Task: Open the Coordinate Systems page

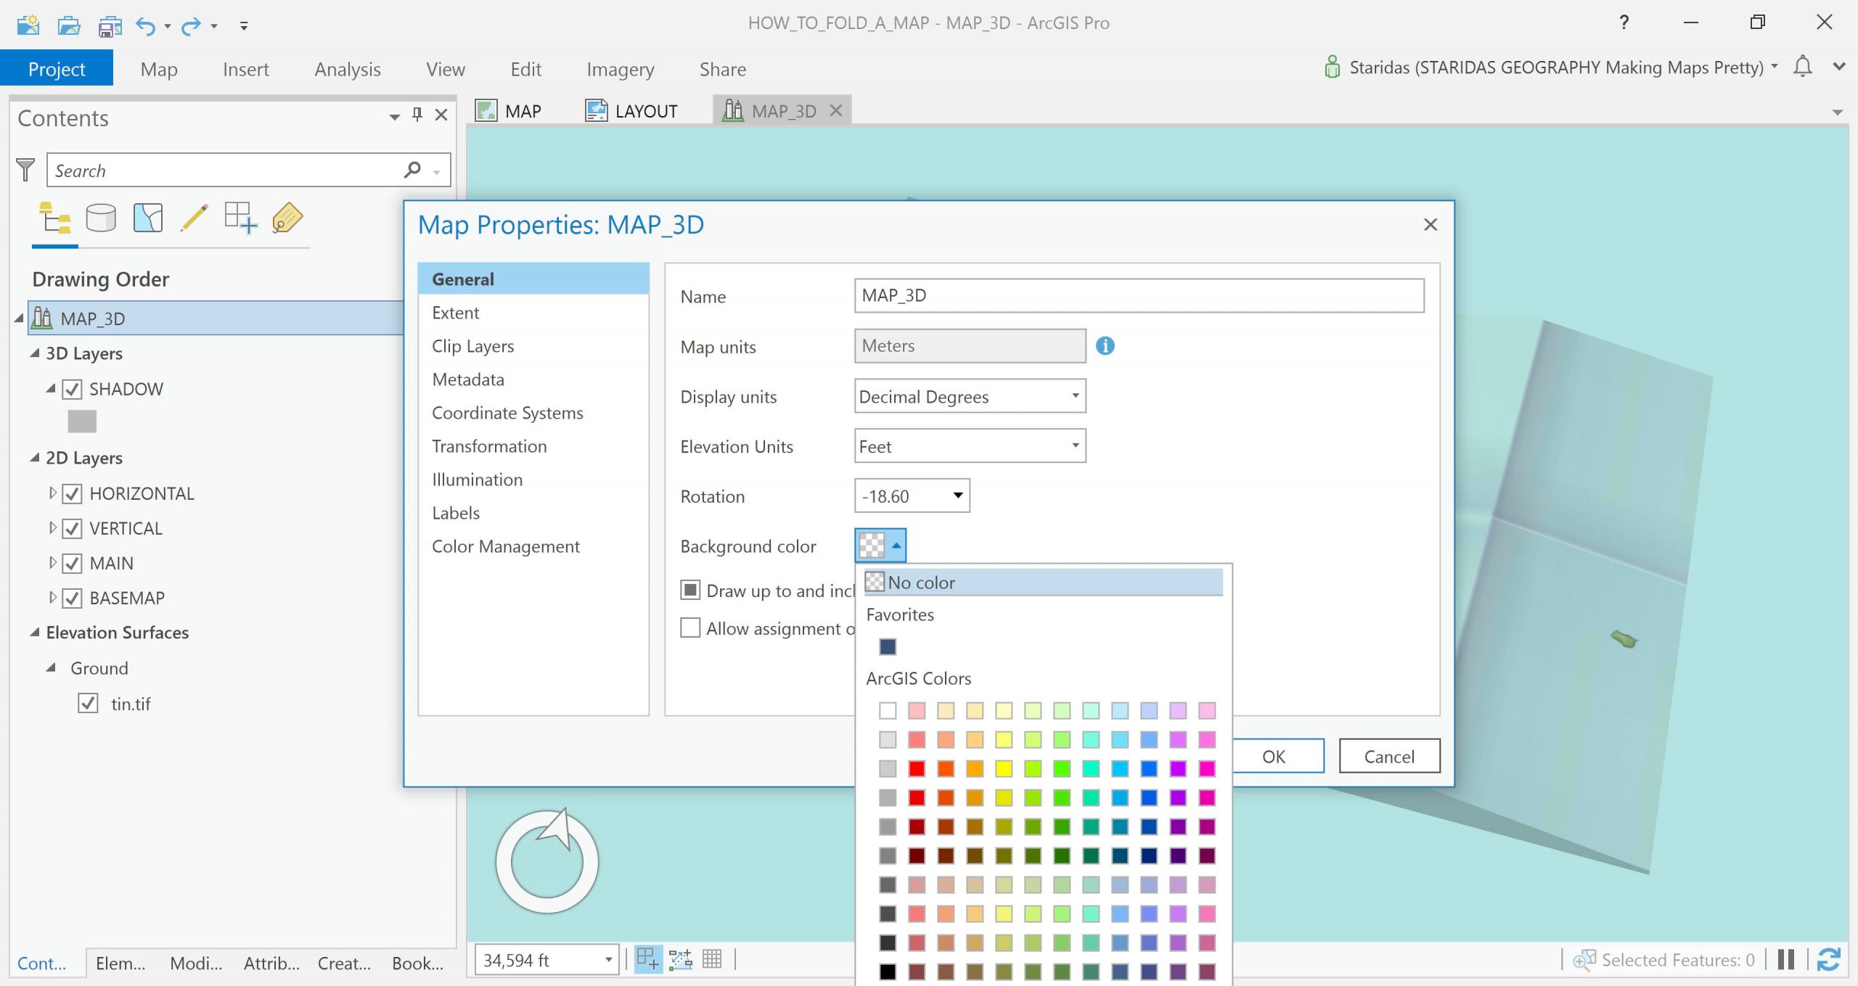Action: pyautogui.click(x=507, y=413)
